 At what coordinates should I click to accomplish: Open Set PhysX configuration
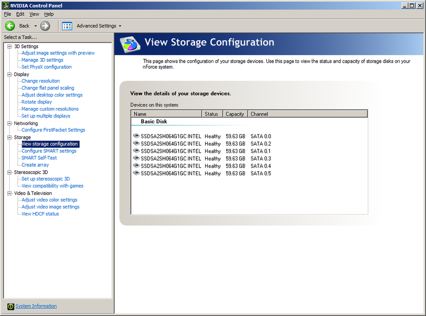[47, 67]
